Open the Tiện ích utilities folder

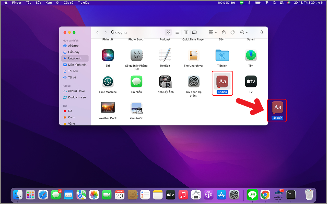[222, 55]
